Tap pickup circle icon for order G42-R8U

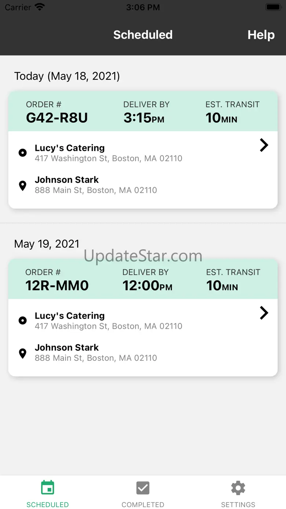(23, 153)
